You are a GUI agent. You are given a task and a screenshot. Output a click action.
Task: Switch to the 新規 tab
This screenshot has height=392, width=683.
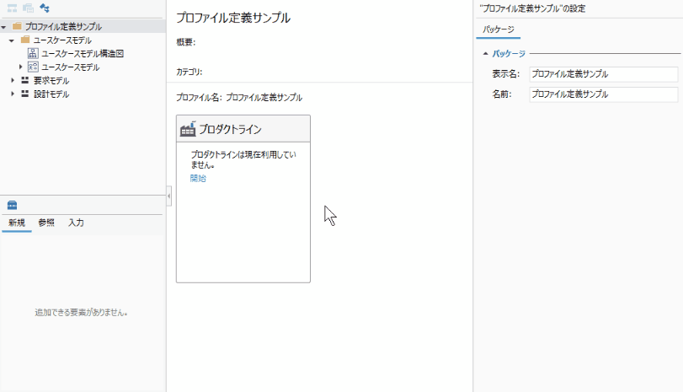pos(17,223)
